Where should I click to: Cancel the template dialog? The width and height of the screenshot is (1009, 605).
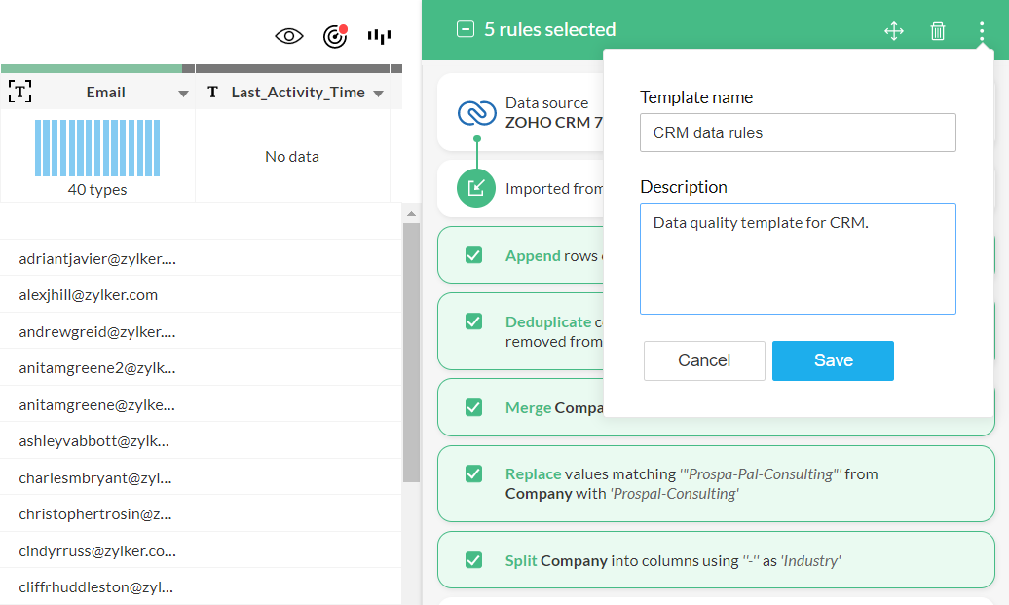click(704, 360)
